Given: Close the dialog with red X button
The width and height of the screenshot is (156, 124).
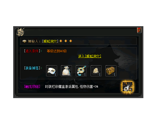Looking at the screenshot, I should (139, 30).
